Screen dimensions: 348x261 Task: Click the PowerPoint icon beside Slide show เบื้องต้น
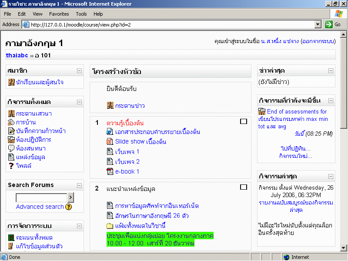(110, 141)
